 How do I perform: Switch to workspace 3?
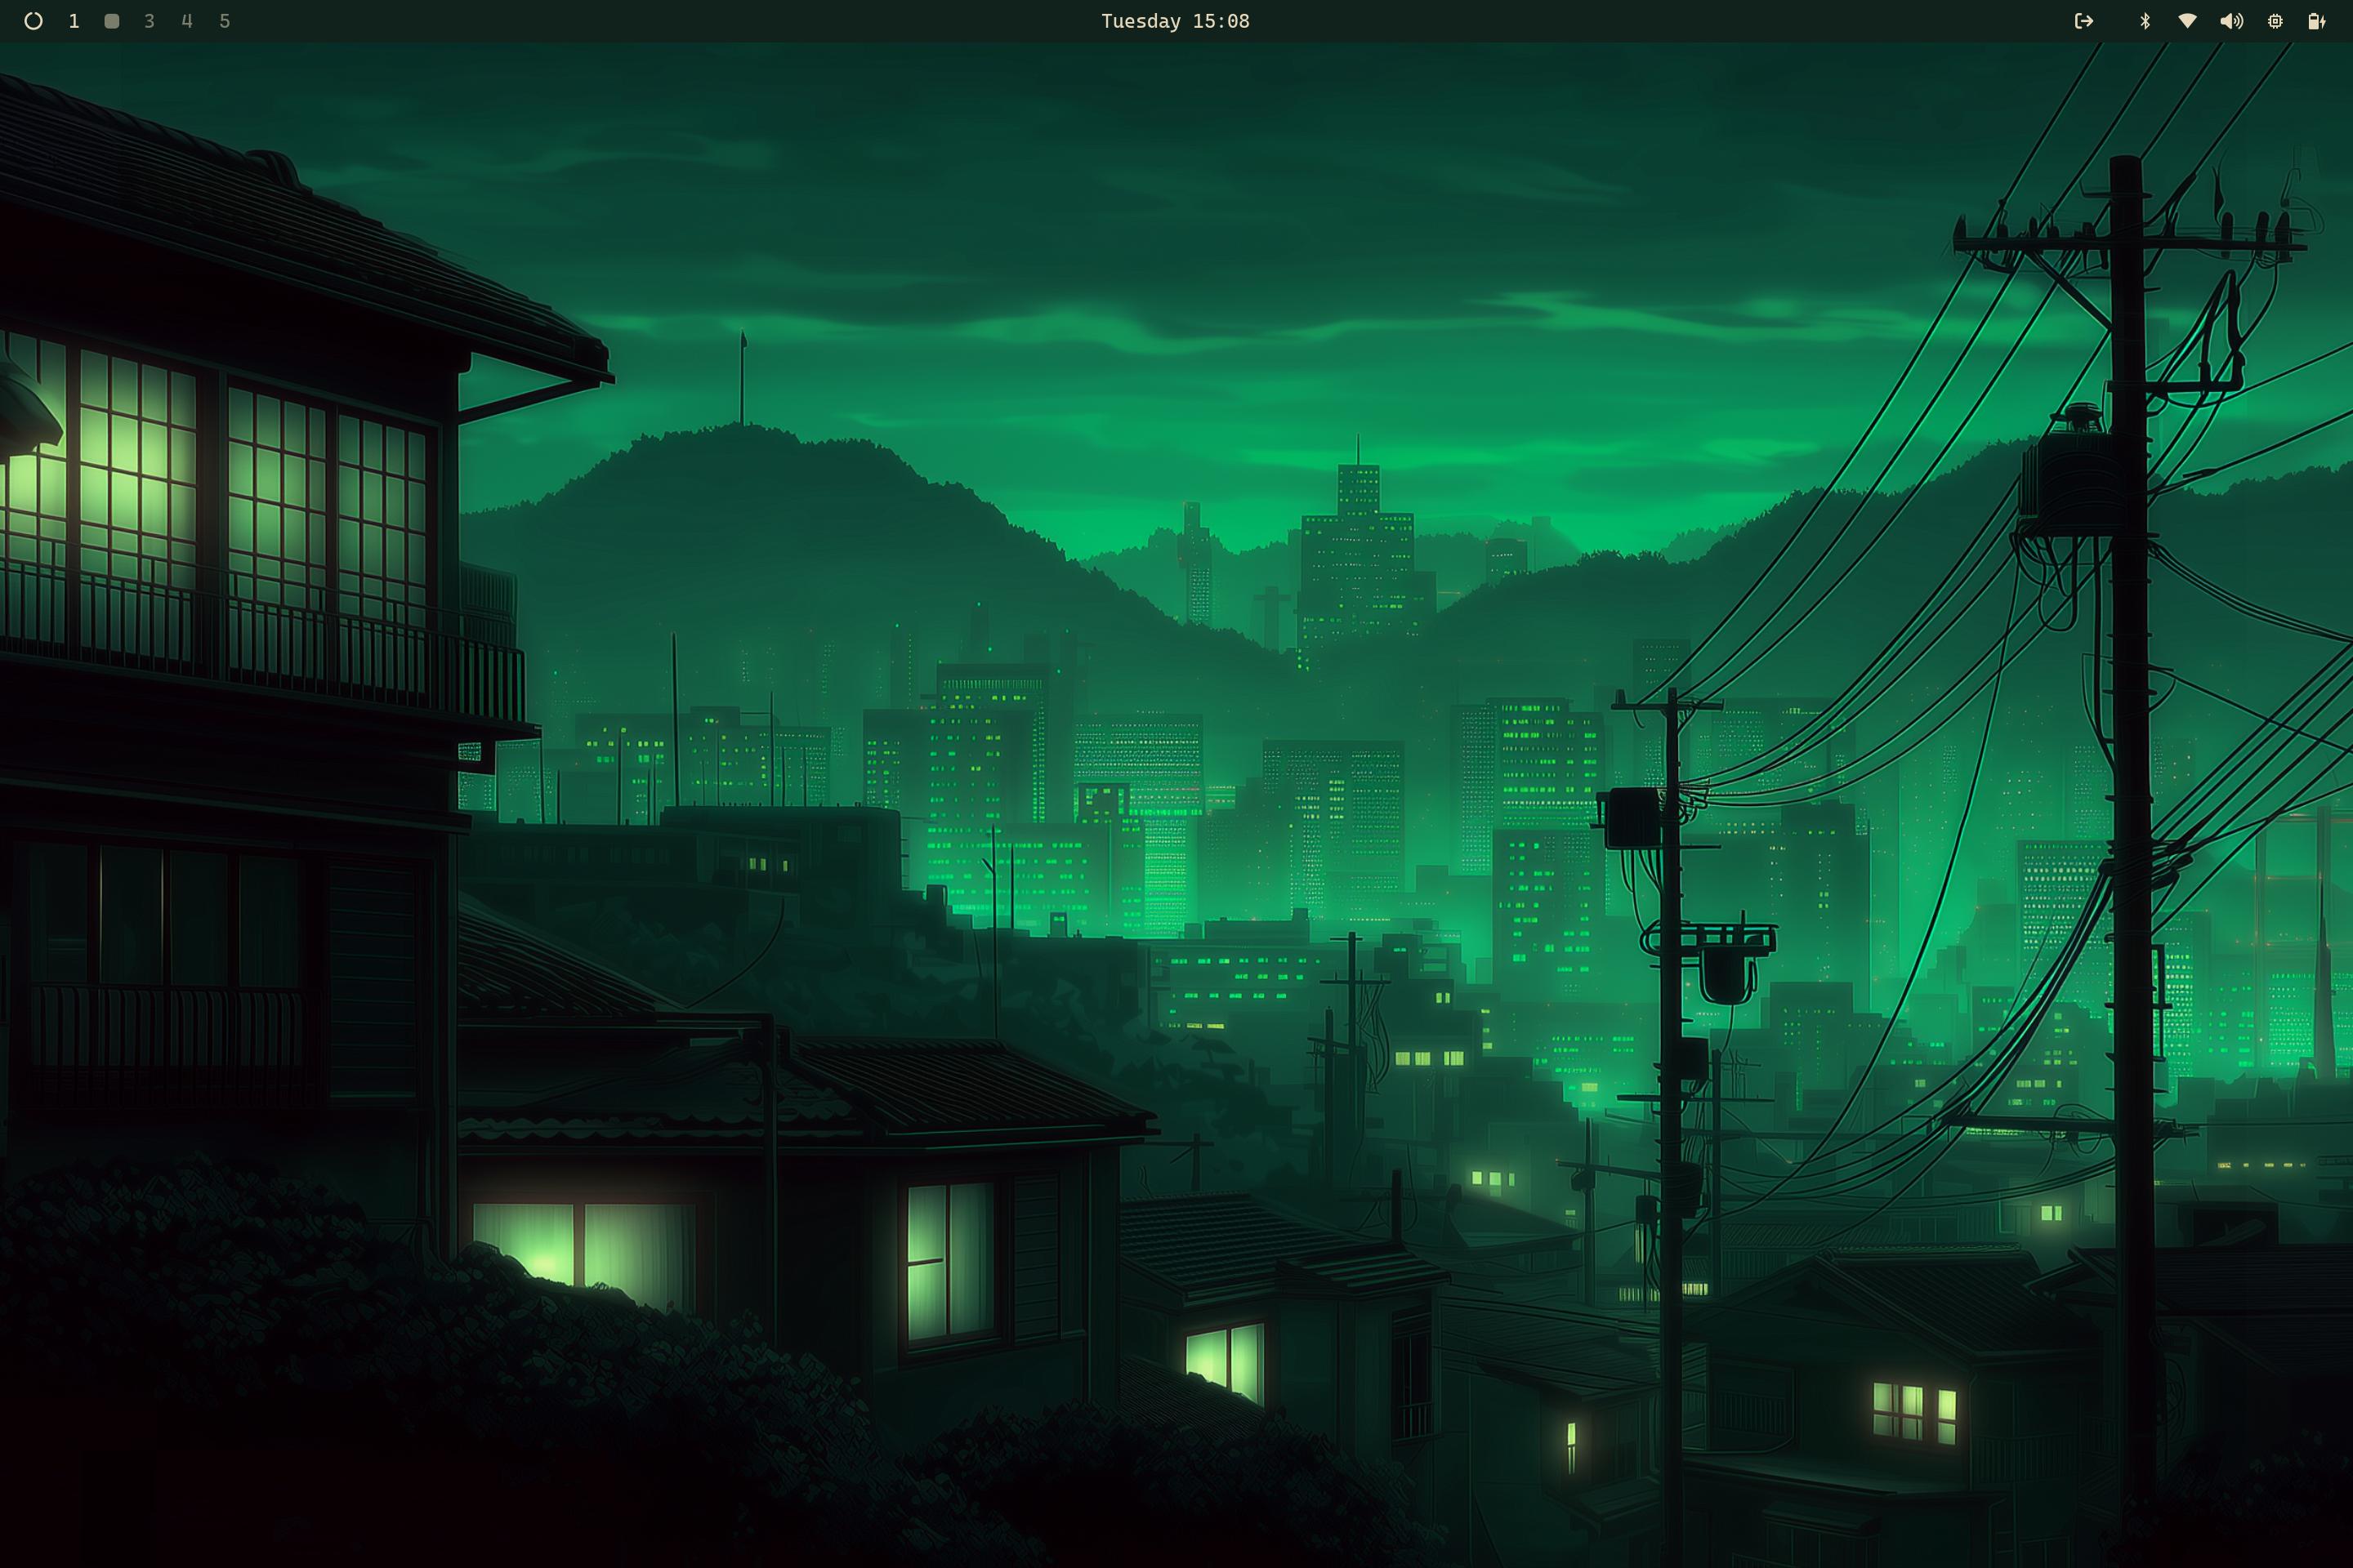tap(149, 21)
